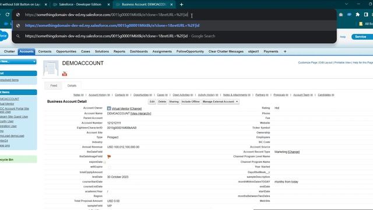
Task: Open the Service app menu dropdown
Action: (x=363, y=37)
